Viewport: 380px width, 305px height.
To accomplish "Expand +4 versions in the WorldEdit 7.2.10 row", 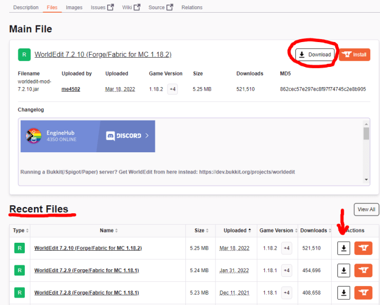I will click(x=287, y=248).
